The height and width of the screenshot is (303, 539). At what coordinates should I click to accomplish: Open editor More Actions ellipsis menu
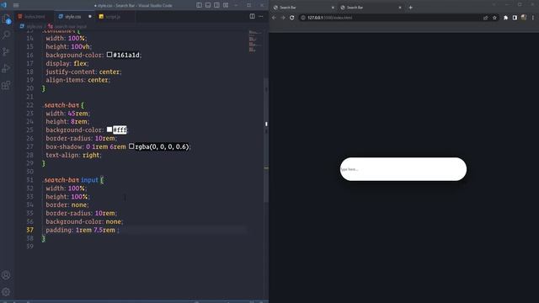tap(261, 16)
